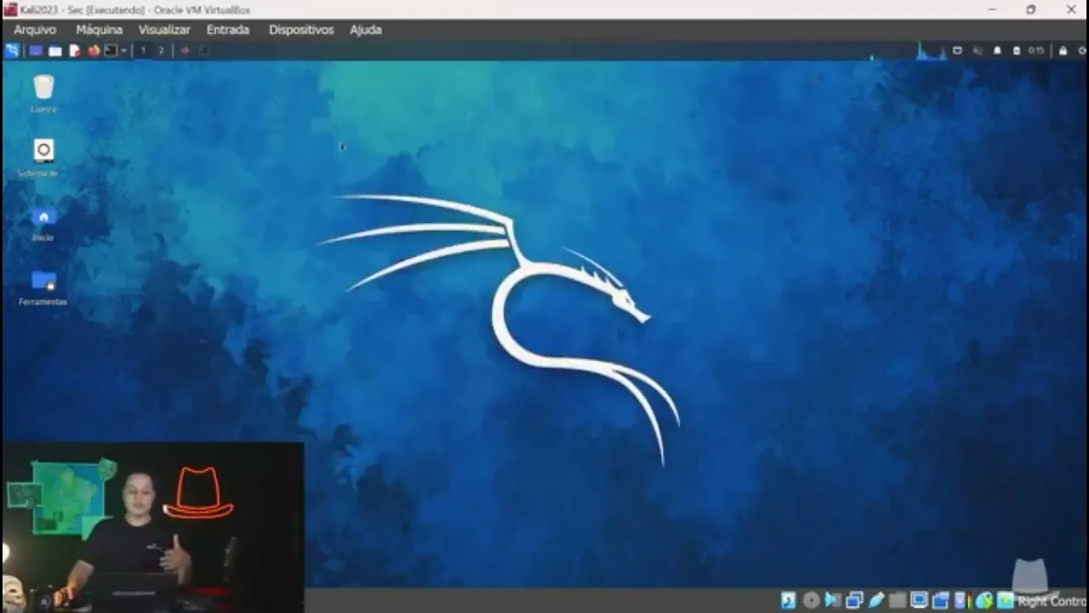Open the Kali applications menu
The height and width of the screenshot is (613, 1089).
[11, 50]
